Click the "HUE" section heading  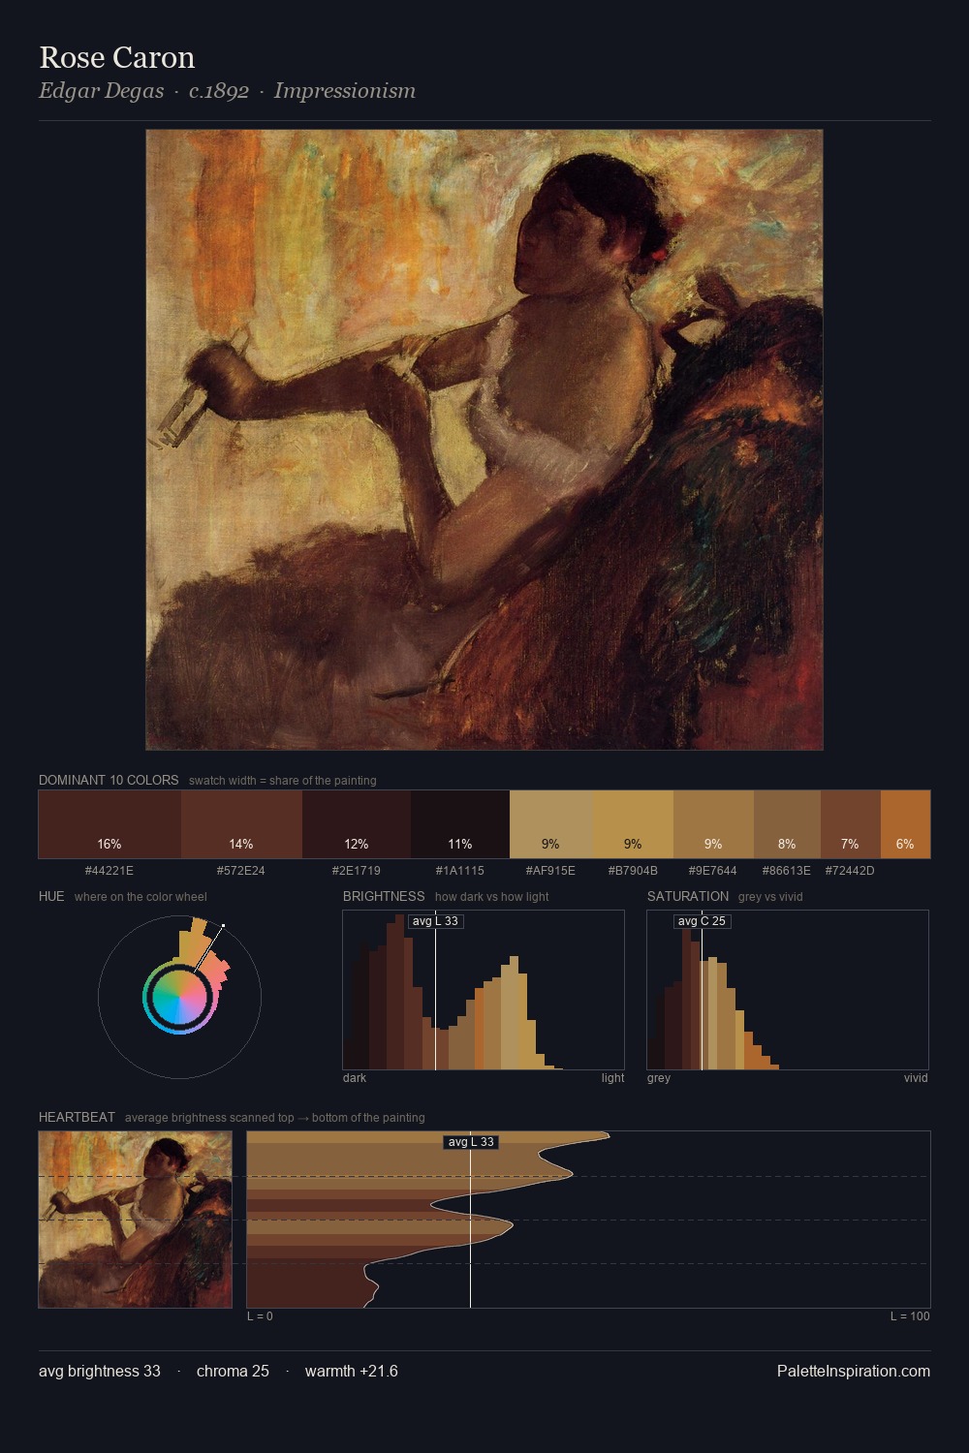[x=51, y=896]
